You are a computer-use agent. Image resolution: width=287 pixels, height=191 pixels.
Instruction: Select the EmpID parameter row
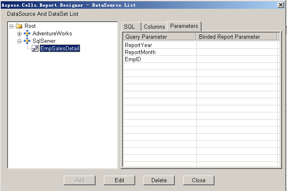pos(200,59)
